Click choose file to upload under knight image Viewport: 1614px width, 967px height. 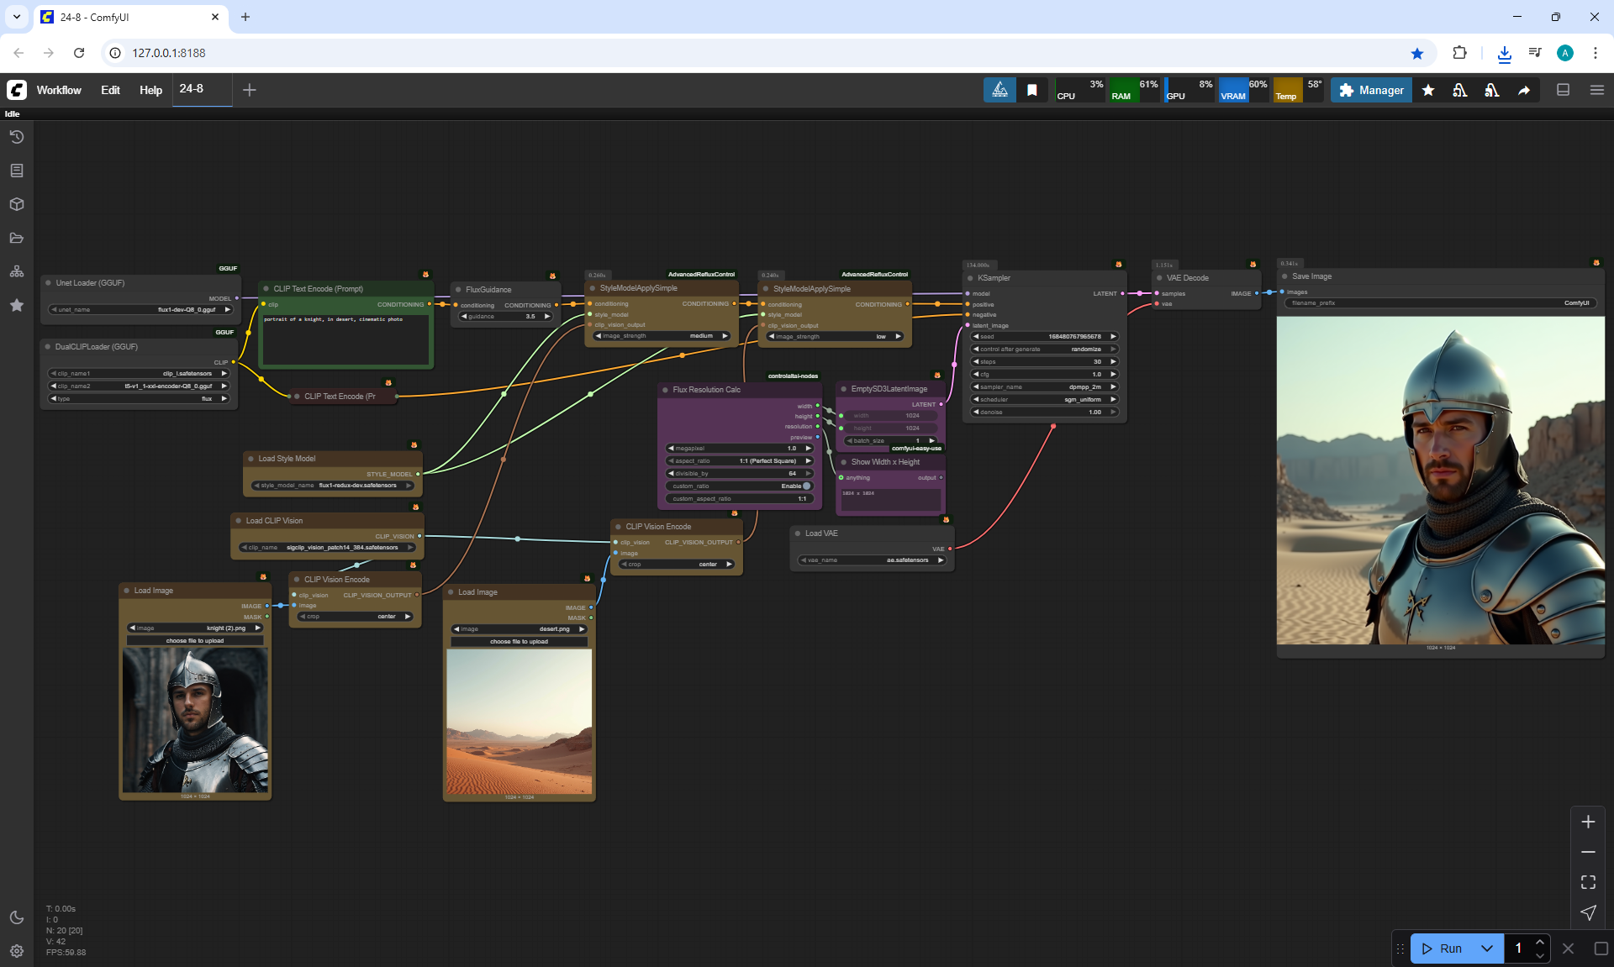195,640
